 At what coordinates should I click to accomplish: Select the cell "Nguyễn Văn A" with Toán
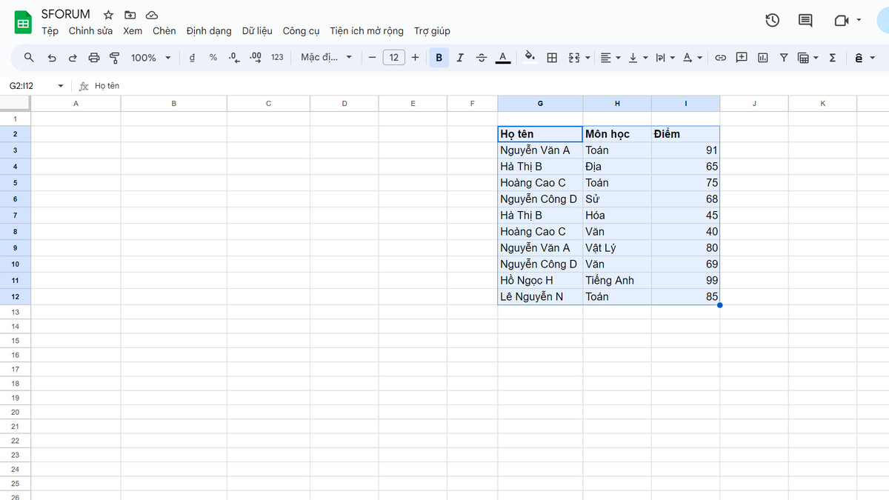click(540, 150)
